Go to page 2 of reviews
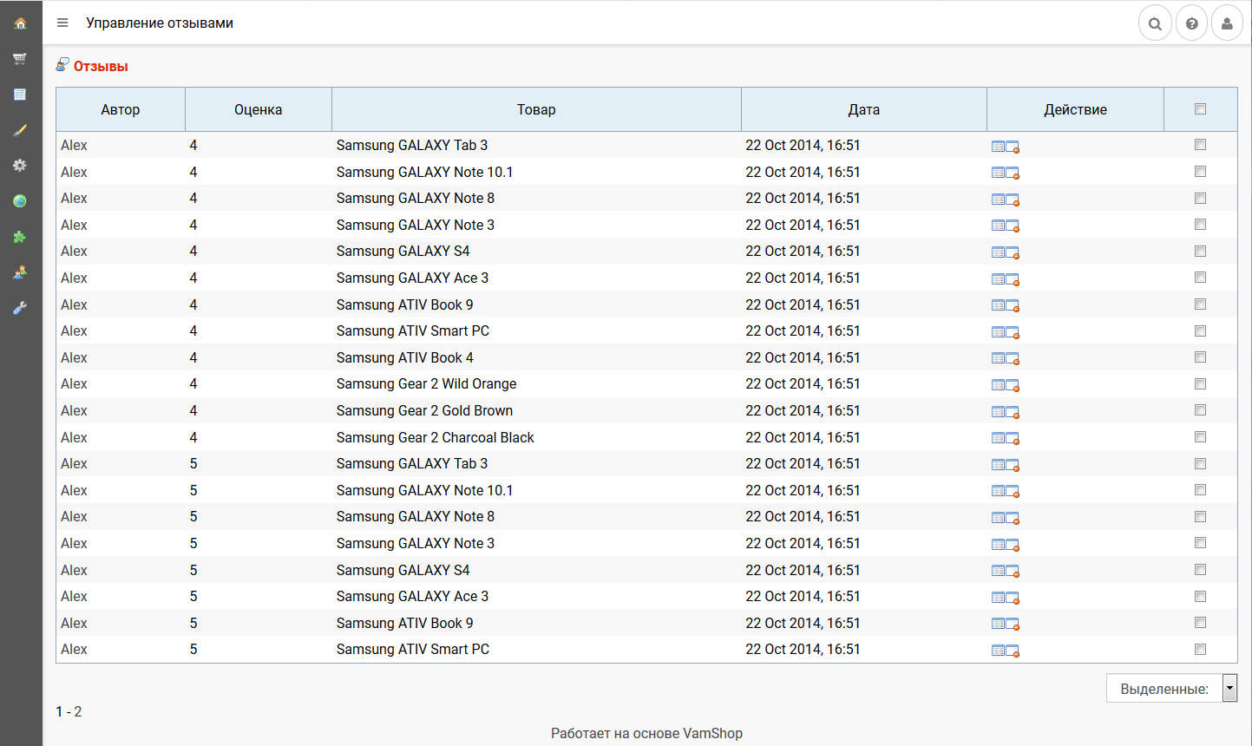This screenshot has width=1252, height=746. click(78, 712)
